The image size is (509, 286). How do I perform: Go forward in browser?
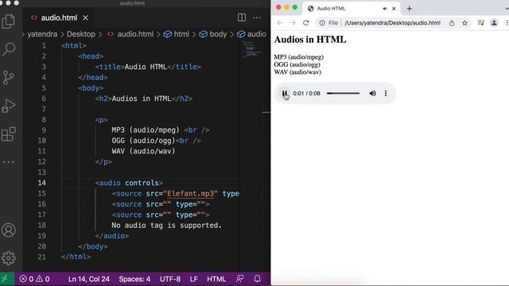click(x=293, y=23)
